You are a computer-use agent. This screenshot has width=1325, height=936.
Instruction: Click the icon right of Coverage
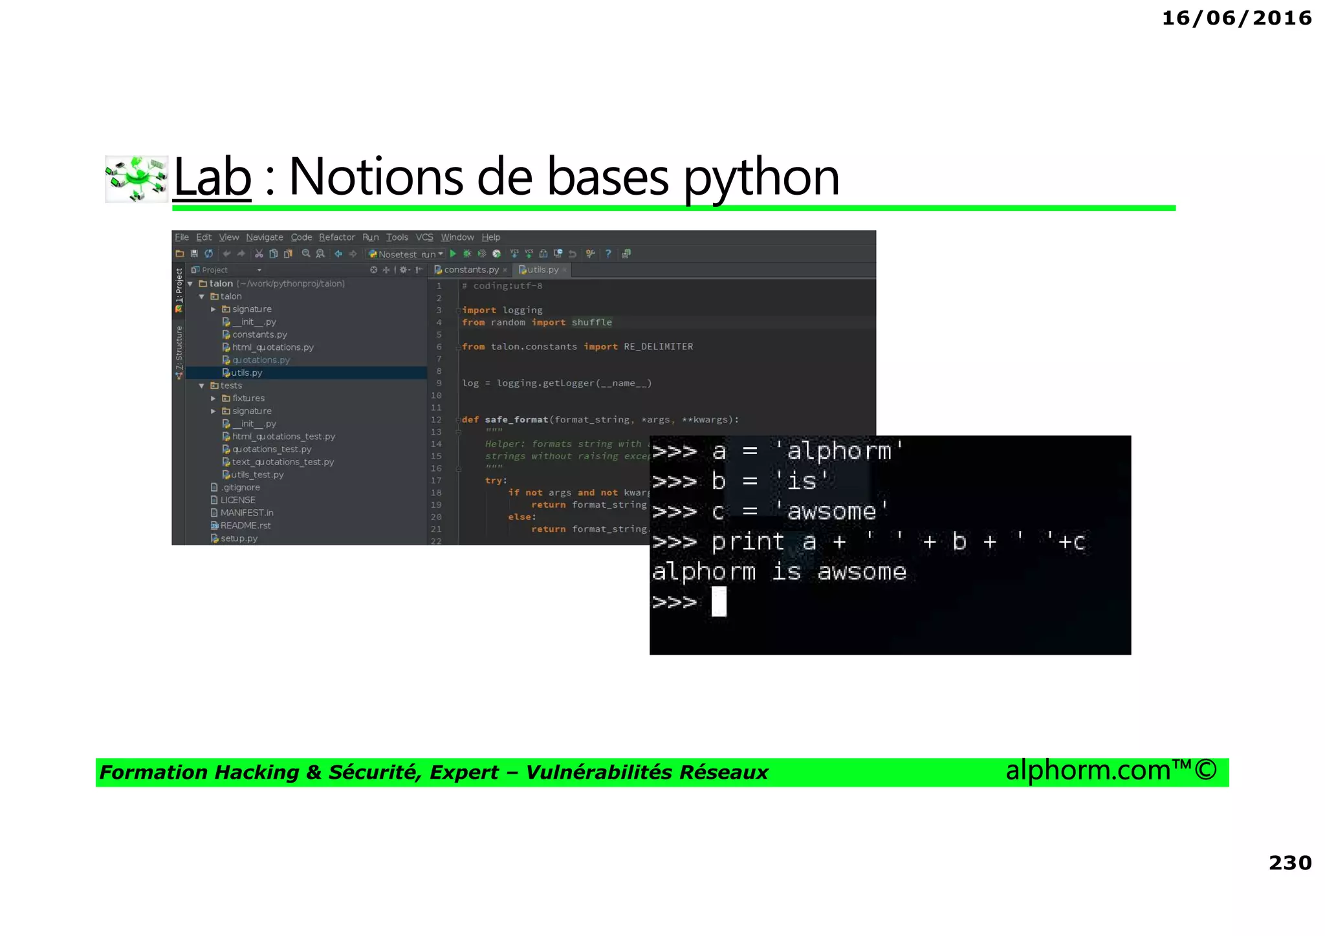[496, 254]
